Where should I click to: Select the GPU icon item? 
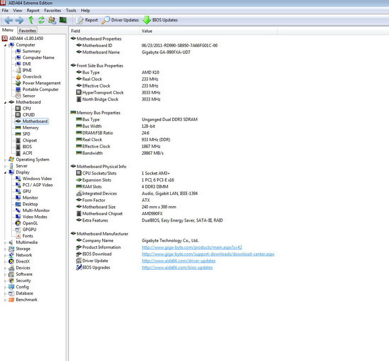pyautogui.click(x=18, y=191)
